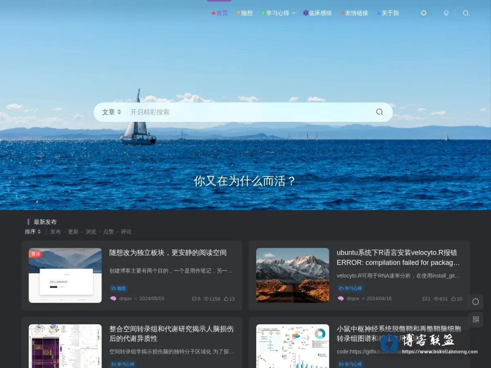Open the 临床感悟 menu item
This screenshot has height=368, width=491.
coord(317,13)
